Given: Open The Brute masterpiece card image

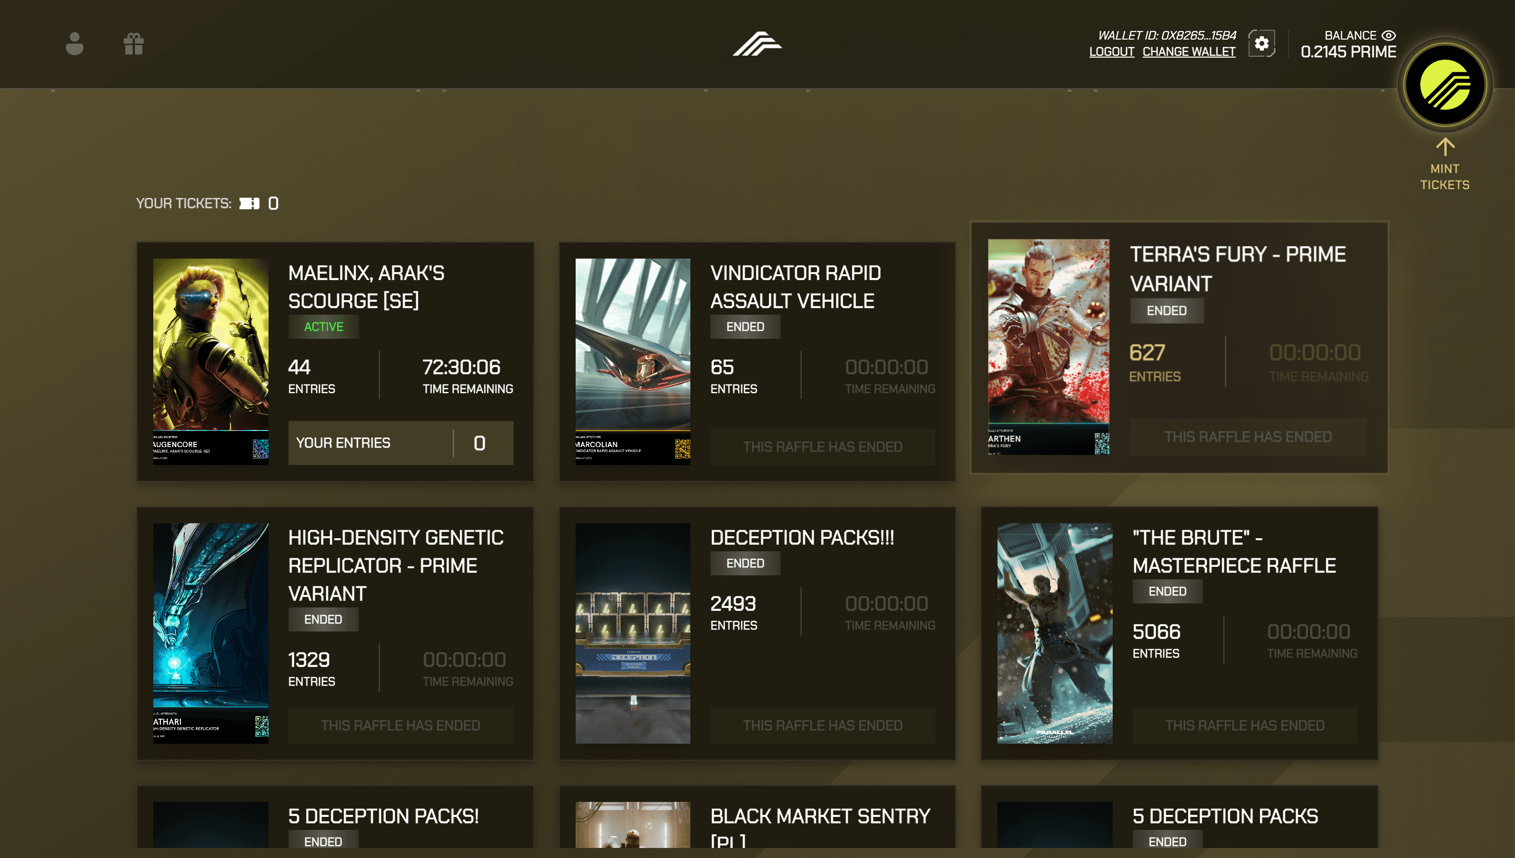Looking at the screenshot, I should point(1055,633).
